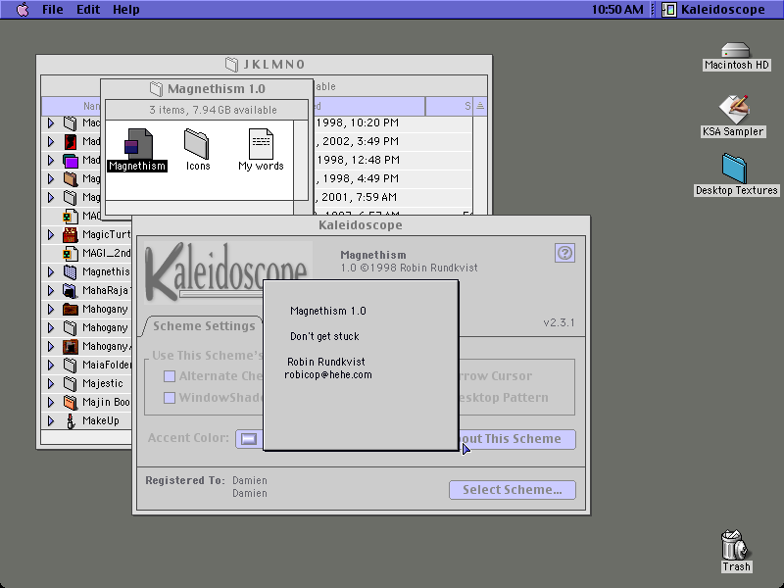The height and width of the screenshot is (588, 784).
Task: Expand the row dated 1998, 10:20 PM
Action: click(x=51, y=123)
